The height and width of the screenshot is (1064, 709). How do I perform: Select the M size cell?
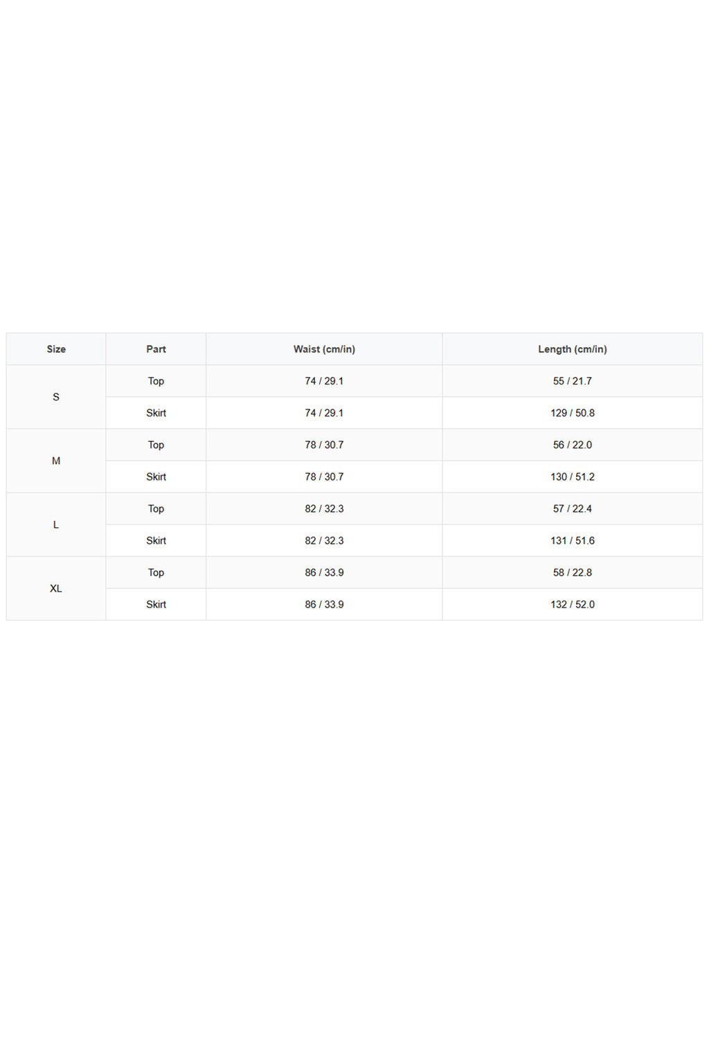pyautogui.click(x=56, y=461)
